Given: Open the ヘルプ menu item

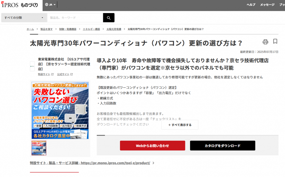Looking at the screenshot, I should click(251, 4).
